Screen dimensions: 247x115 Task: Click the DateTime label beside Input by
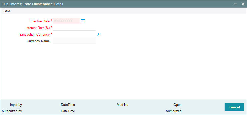coord(68,105)
